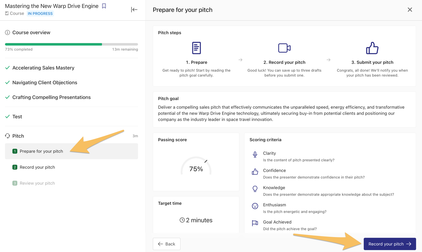Click the 13m remaining label
The height and width of the screenshot is (252, 422).
[125, 49]
